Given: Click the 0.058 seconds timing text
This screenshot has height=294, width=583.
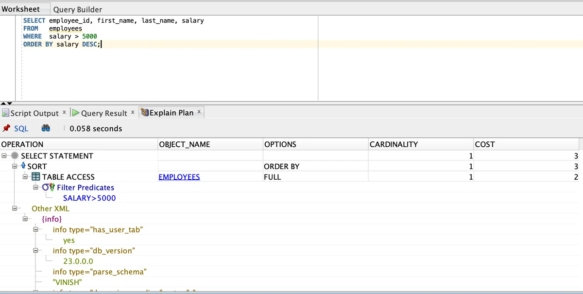Looking at the screenshot, I should [96, 128].
